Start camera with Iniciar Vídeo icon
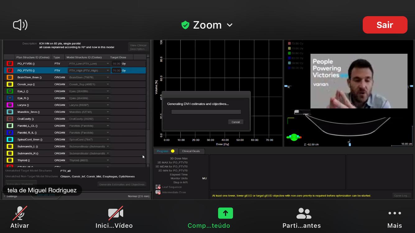Viewport: 415px width, 233px height. click(115, 213)
